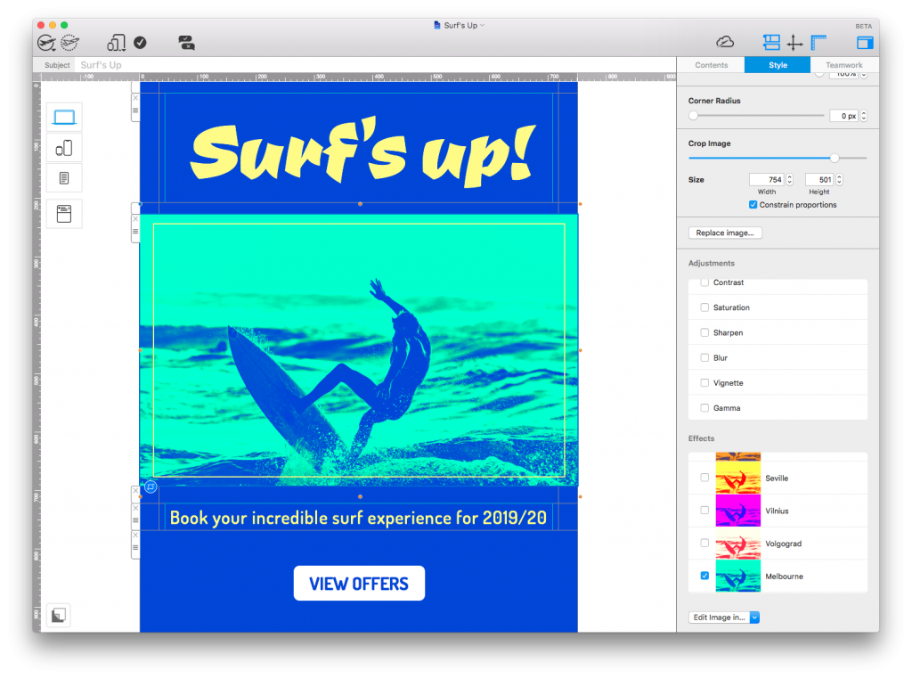
Task: Select the Style tab
Action: pyautogui.click(x=777, y=64)
